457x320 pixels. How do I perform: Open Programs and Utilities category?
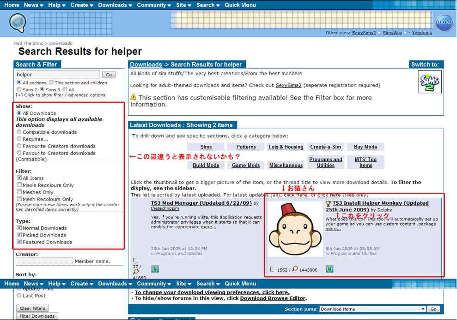[326, 162]
